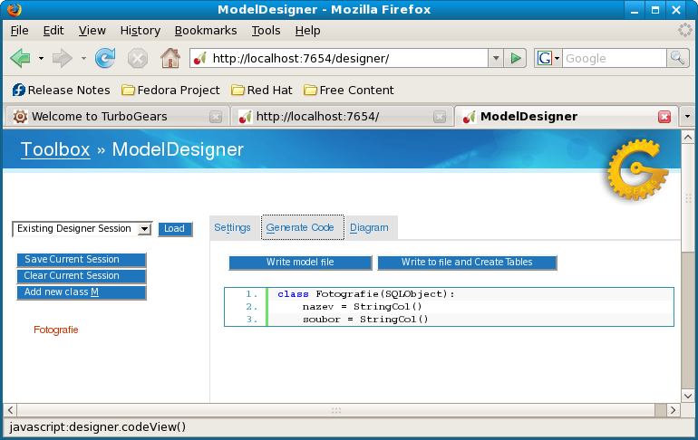The image size is (698, 440).
Task: Go back with the green Back arrow
Action: [20, 58]
